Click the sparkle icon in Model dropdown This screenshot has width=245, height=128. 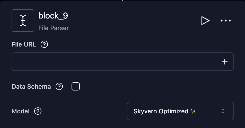pos(193,111)
